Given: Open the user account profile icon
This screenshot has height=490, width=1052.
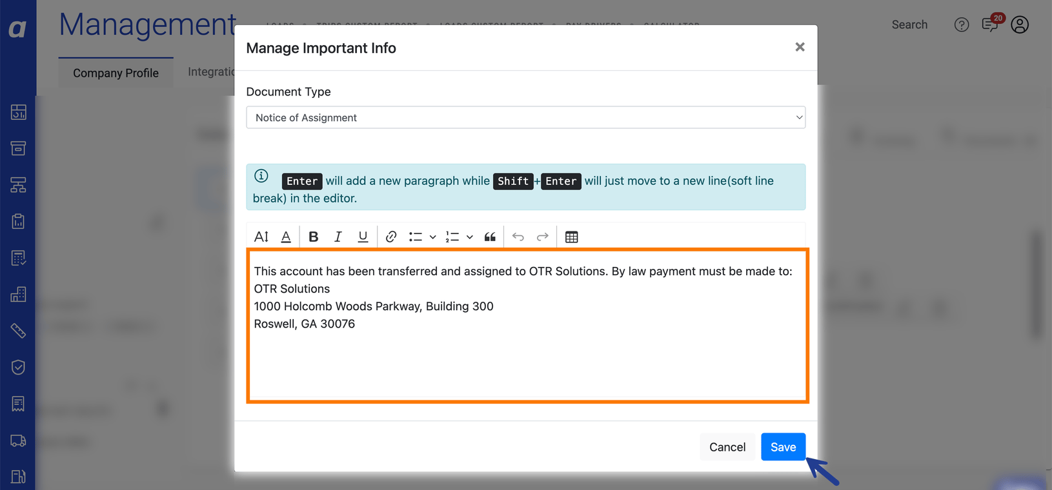Looking at the screenshot, I should pyautogui.click(x=1020, y=24).
